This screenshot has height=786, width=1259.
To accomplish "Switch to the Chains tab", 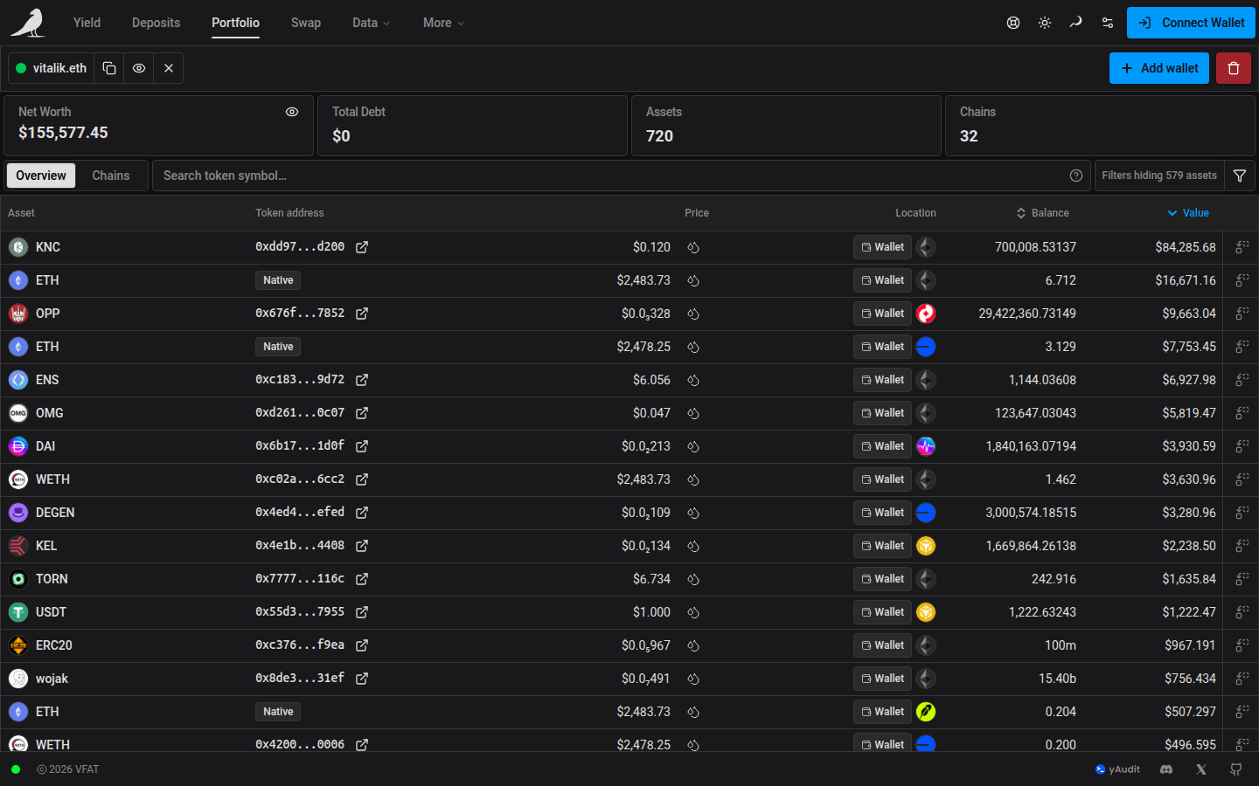I will [111, 176].
